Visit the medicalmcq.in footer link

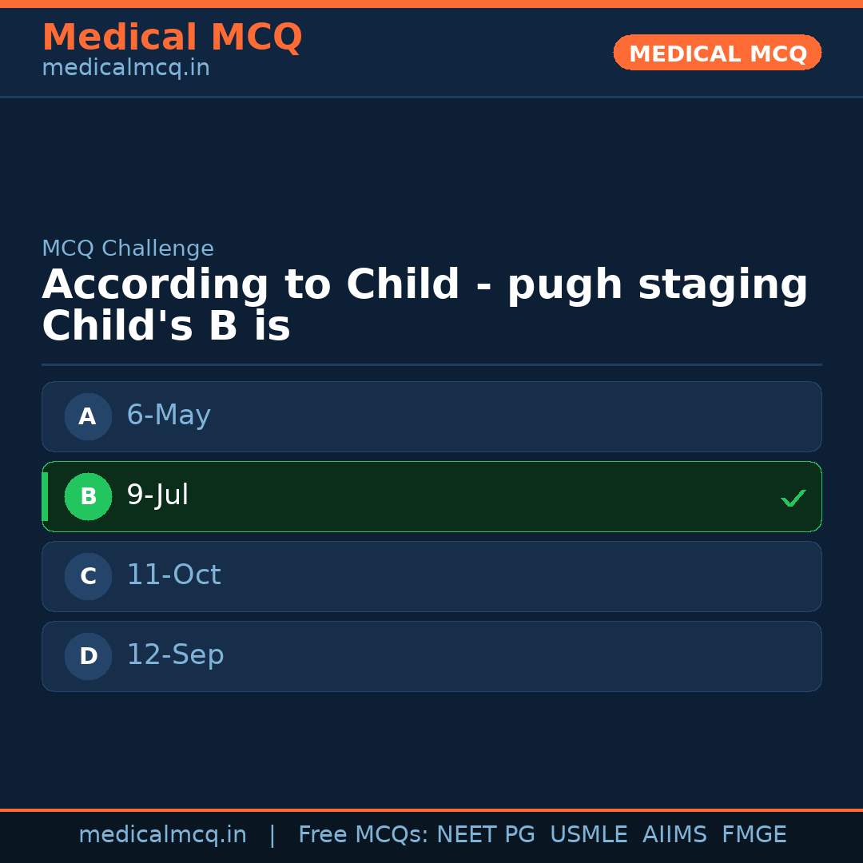[163, 834]
